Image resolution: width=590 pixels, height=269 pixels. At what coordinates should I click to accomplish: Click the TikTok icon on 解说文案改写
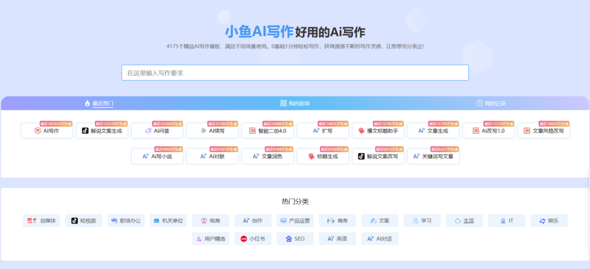[361, 156]
